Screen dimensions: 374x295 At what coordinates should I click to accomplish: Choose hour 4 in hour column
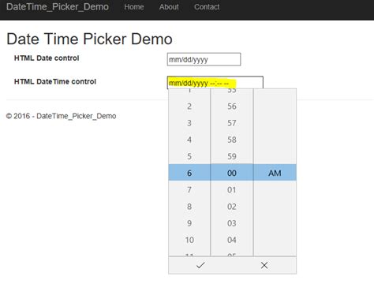point(189,140)
